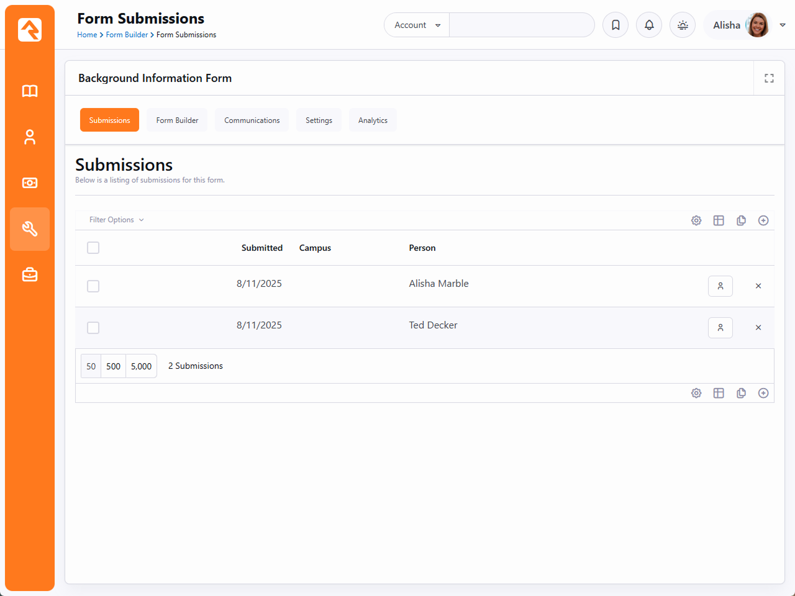
Task: View Alisha Marble's person profile icon
Action: click(x=720, y=286)
